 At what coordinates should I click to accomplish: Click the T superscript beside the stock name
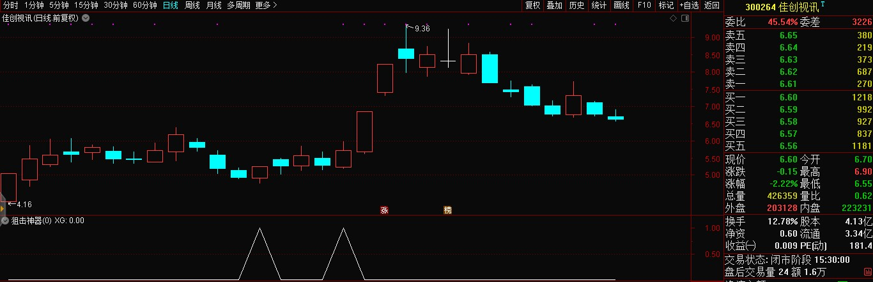823,4
